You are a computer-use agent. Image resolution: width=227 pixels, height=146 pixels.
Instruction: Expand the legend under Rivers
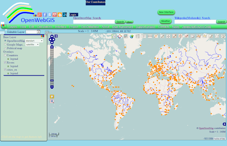point(8,66)
